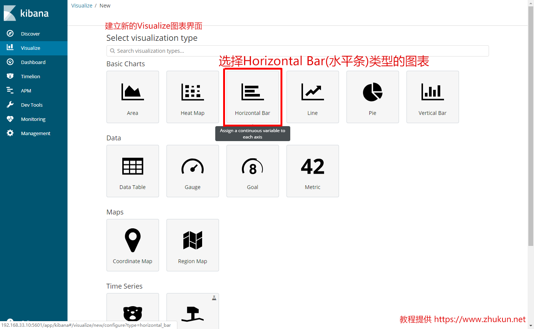The image size is (534, 329).
Task: Choose the Heat Map chart type
Action: pyautogui.click(x=193, y=97)
